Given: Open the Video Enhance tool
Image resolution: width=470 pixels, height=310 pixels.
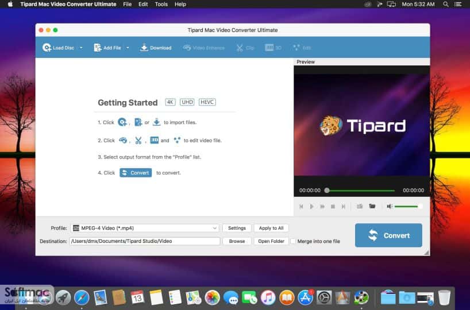Looking at the screenshot, I should (204, 48).
